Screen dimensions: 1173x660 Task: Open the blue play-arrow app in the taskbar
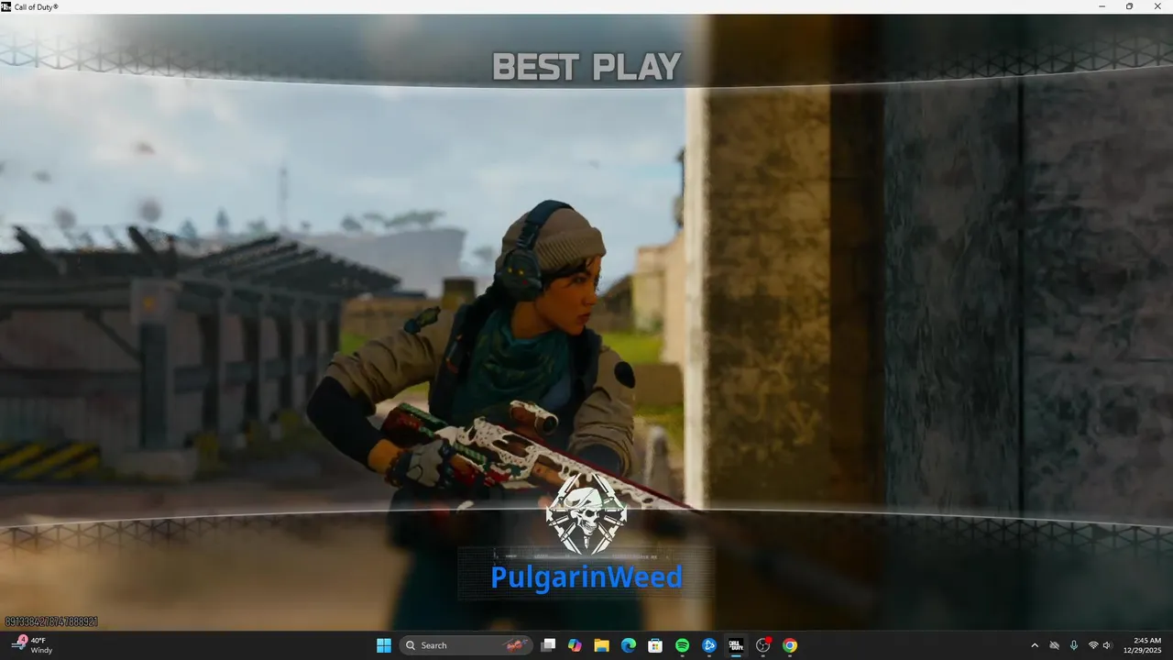tap(709, 645)
